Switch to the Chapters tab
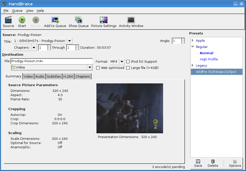This screenshot has height=171, width=246. click(x=83, y=76)
